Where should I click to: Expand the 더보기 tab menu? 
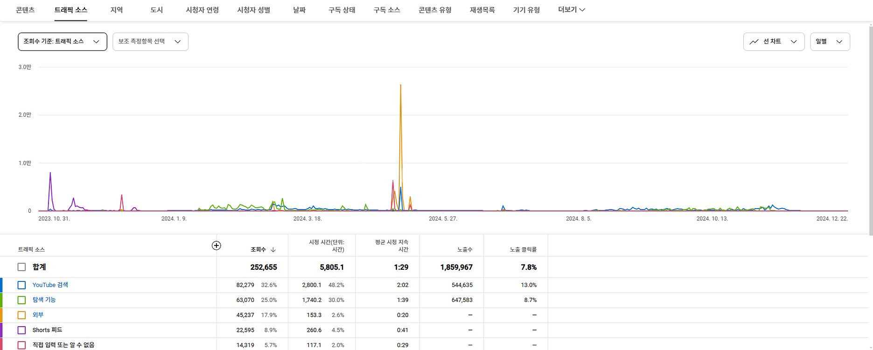coord(572,10)
